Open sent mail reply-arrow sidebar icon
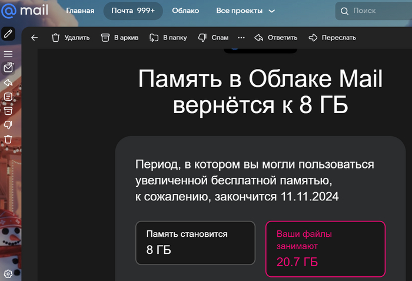This screenshot has height=281, width=412. point(8,82)
